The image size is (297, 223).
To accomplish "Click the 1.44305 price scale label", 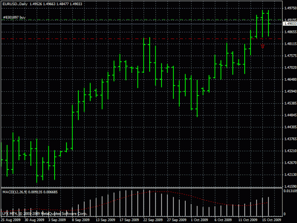I will point(290,127).
